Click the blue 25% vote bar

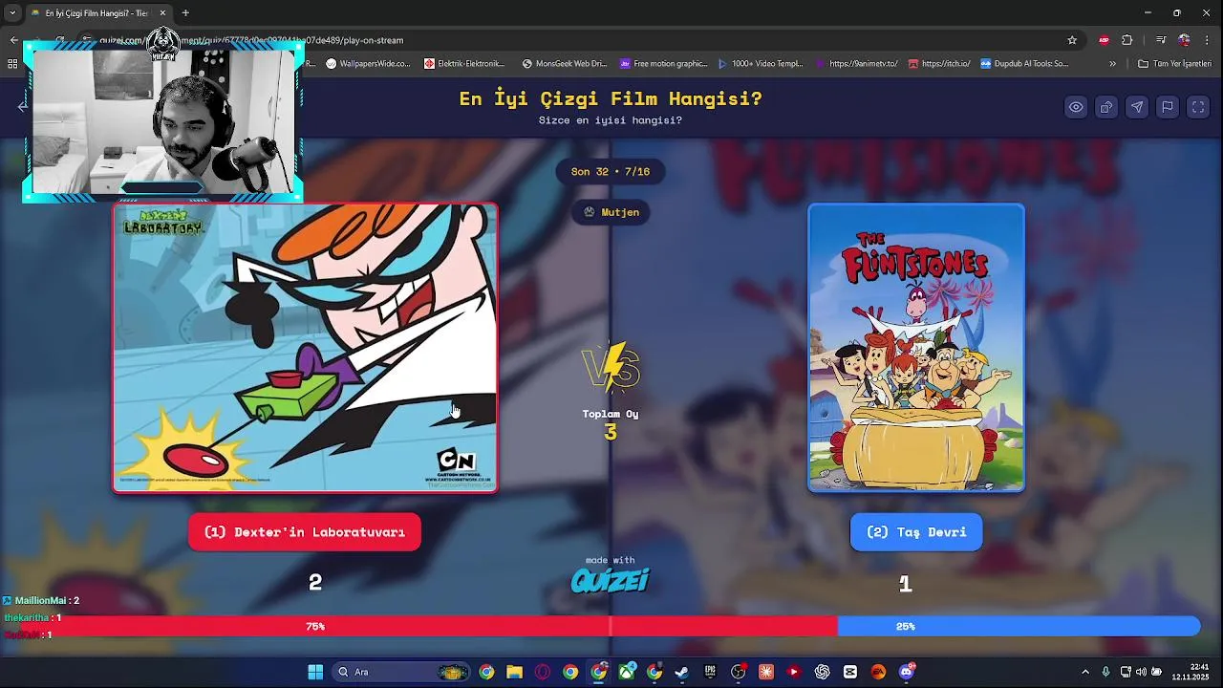[x=1019, y=627]
